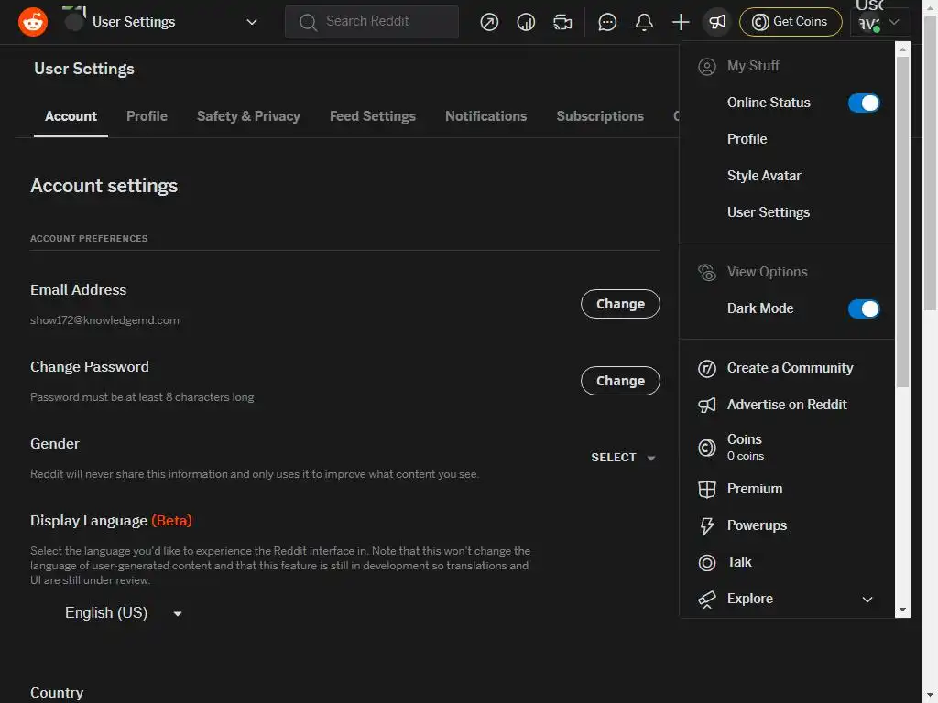Screen dimensions: 938x703
Task: Select User Settings in the menu
Action: coord(787,212)
